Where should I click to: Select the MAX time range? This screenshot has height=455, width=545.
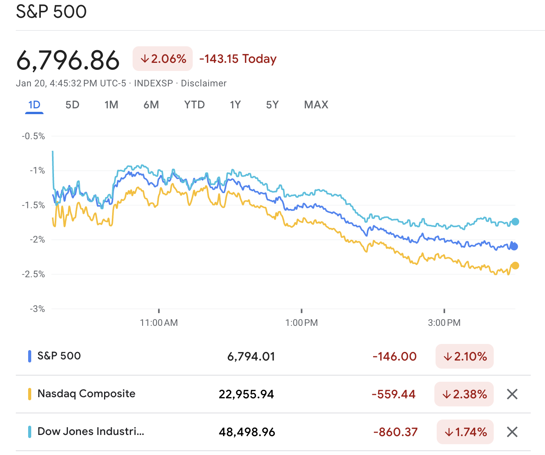point(316,104)
